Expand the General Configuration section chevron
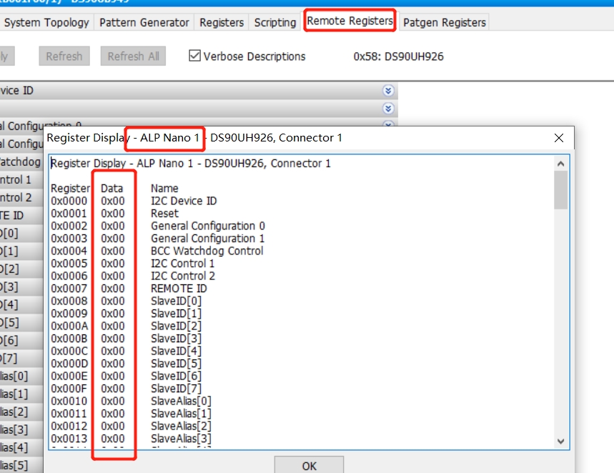The image size is (614, 473). point(387,126)
